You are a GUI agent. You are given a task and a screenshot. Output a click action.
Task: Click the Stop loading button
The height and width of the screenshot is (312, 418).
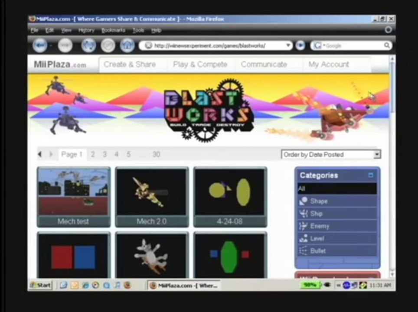click(108, 45)
